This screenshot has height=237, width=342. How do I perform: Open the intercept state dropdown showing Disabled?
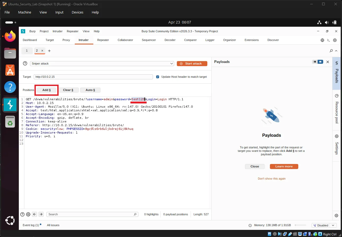coord(324,225)
